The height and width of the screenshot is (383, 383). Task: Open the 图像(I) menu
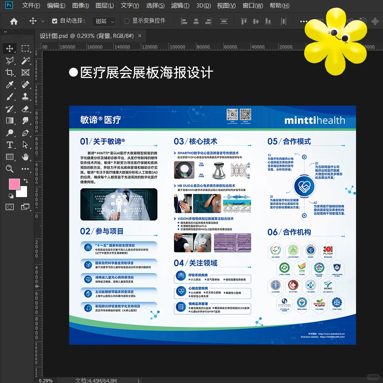click(x=81, y=5)
